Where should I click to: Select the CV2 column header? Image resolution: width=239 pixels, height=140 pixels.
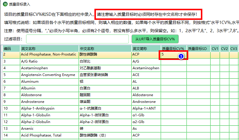coord(224,49)
